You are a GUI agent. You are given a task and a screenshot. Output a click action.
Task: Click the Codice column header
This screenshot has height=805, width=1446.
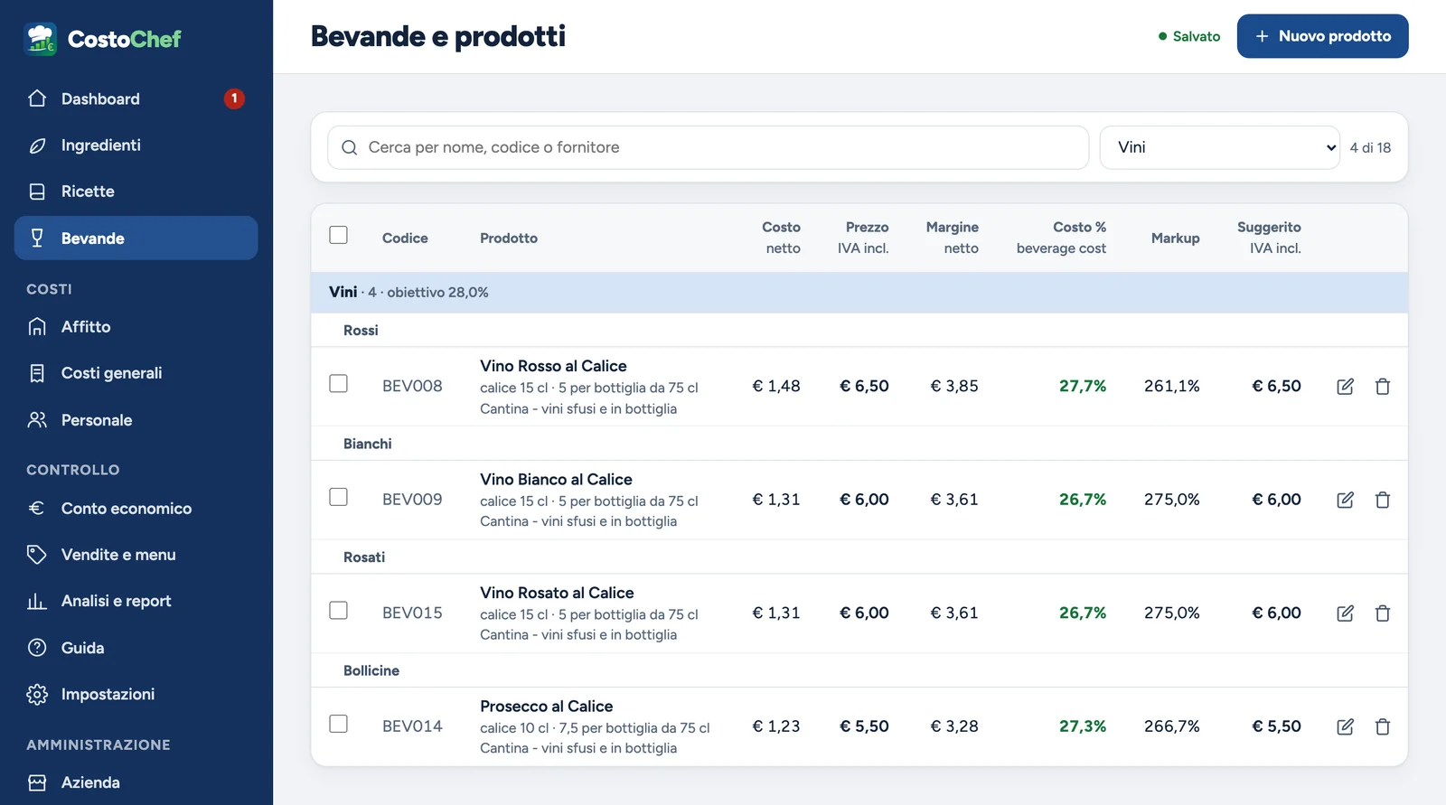405,239
